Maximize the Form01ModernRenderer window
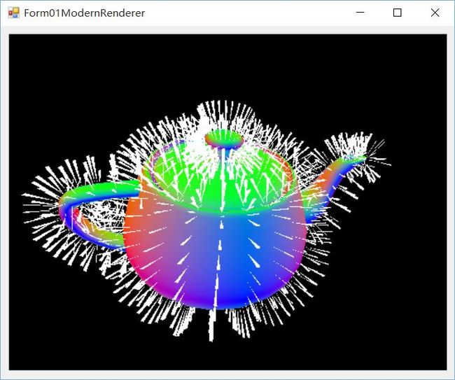This screenshot has width=455, height=380. (x=398, y=13)
